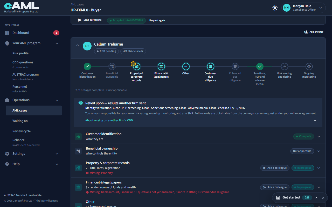Ask a colleague about Financial & legal papers

275,187
